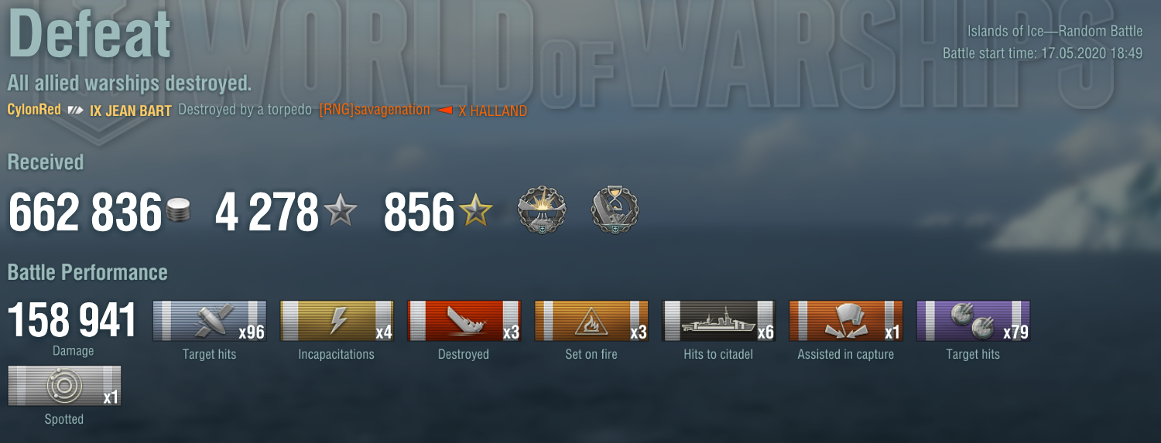
Task: Select the Set on fire ribbon
Action: [x=591, y=321]
